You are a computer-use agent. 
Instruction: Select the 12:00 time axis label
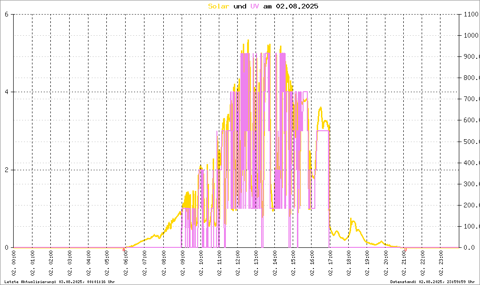[x=237, y=264]
